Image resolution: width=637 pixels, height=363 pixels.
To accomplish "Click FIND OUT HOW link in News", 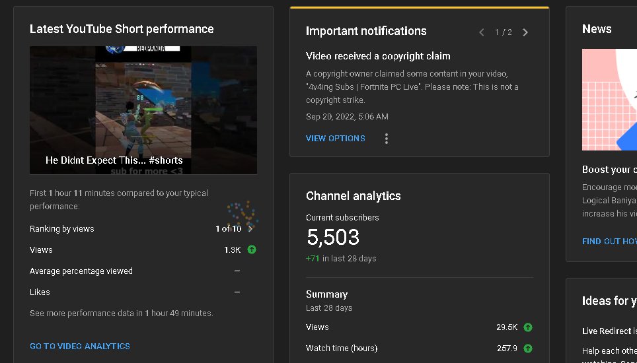I will tap(609, 242).
